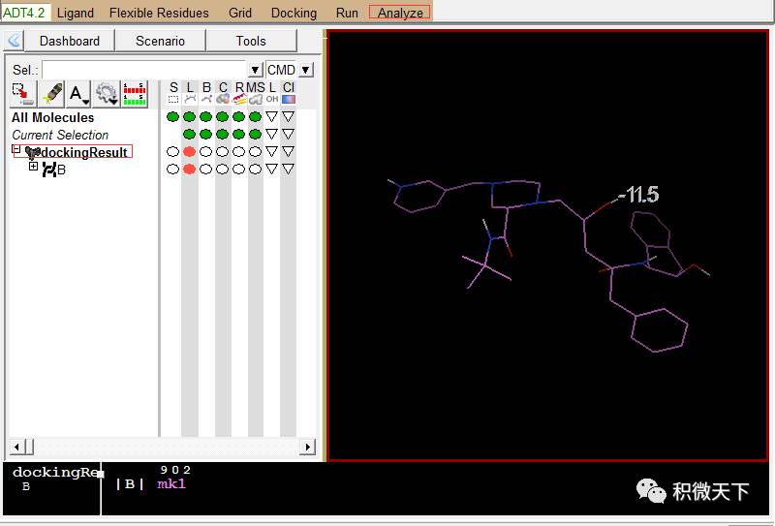Toggle ribbon display for dockingResult row

(238, 152)
